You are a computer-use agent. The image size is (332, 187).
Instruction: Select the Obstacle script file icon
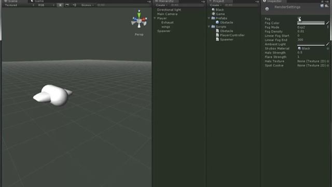(217, 31)
